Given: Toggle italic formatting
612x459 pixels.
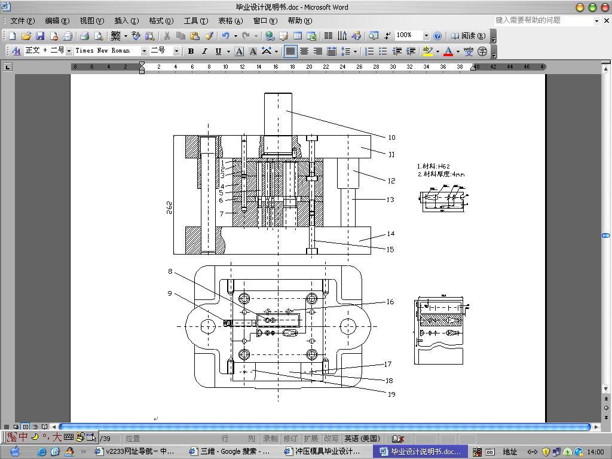Looking at the screenshot, I should 204,51.
